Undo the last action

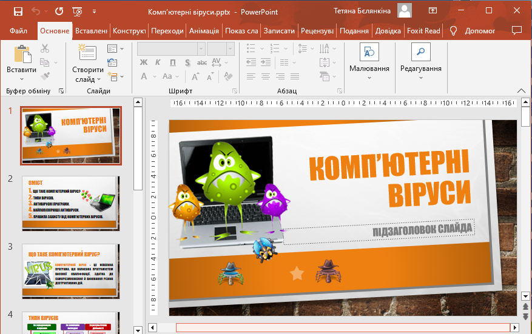pos(36,12)
